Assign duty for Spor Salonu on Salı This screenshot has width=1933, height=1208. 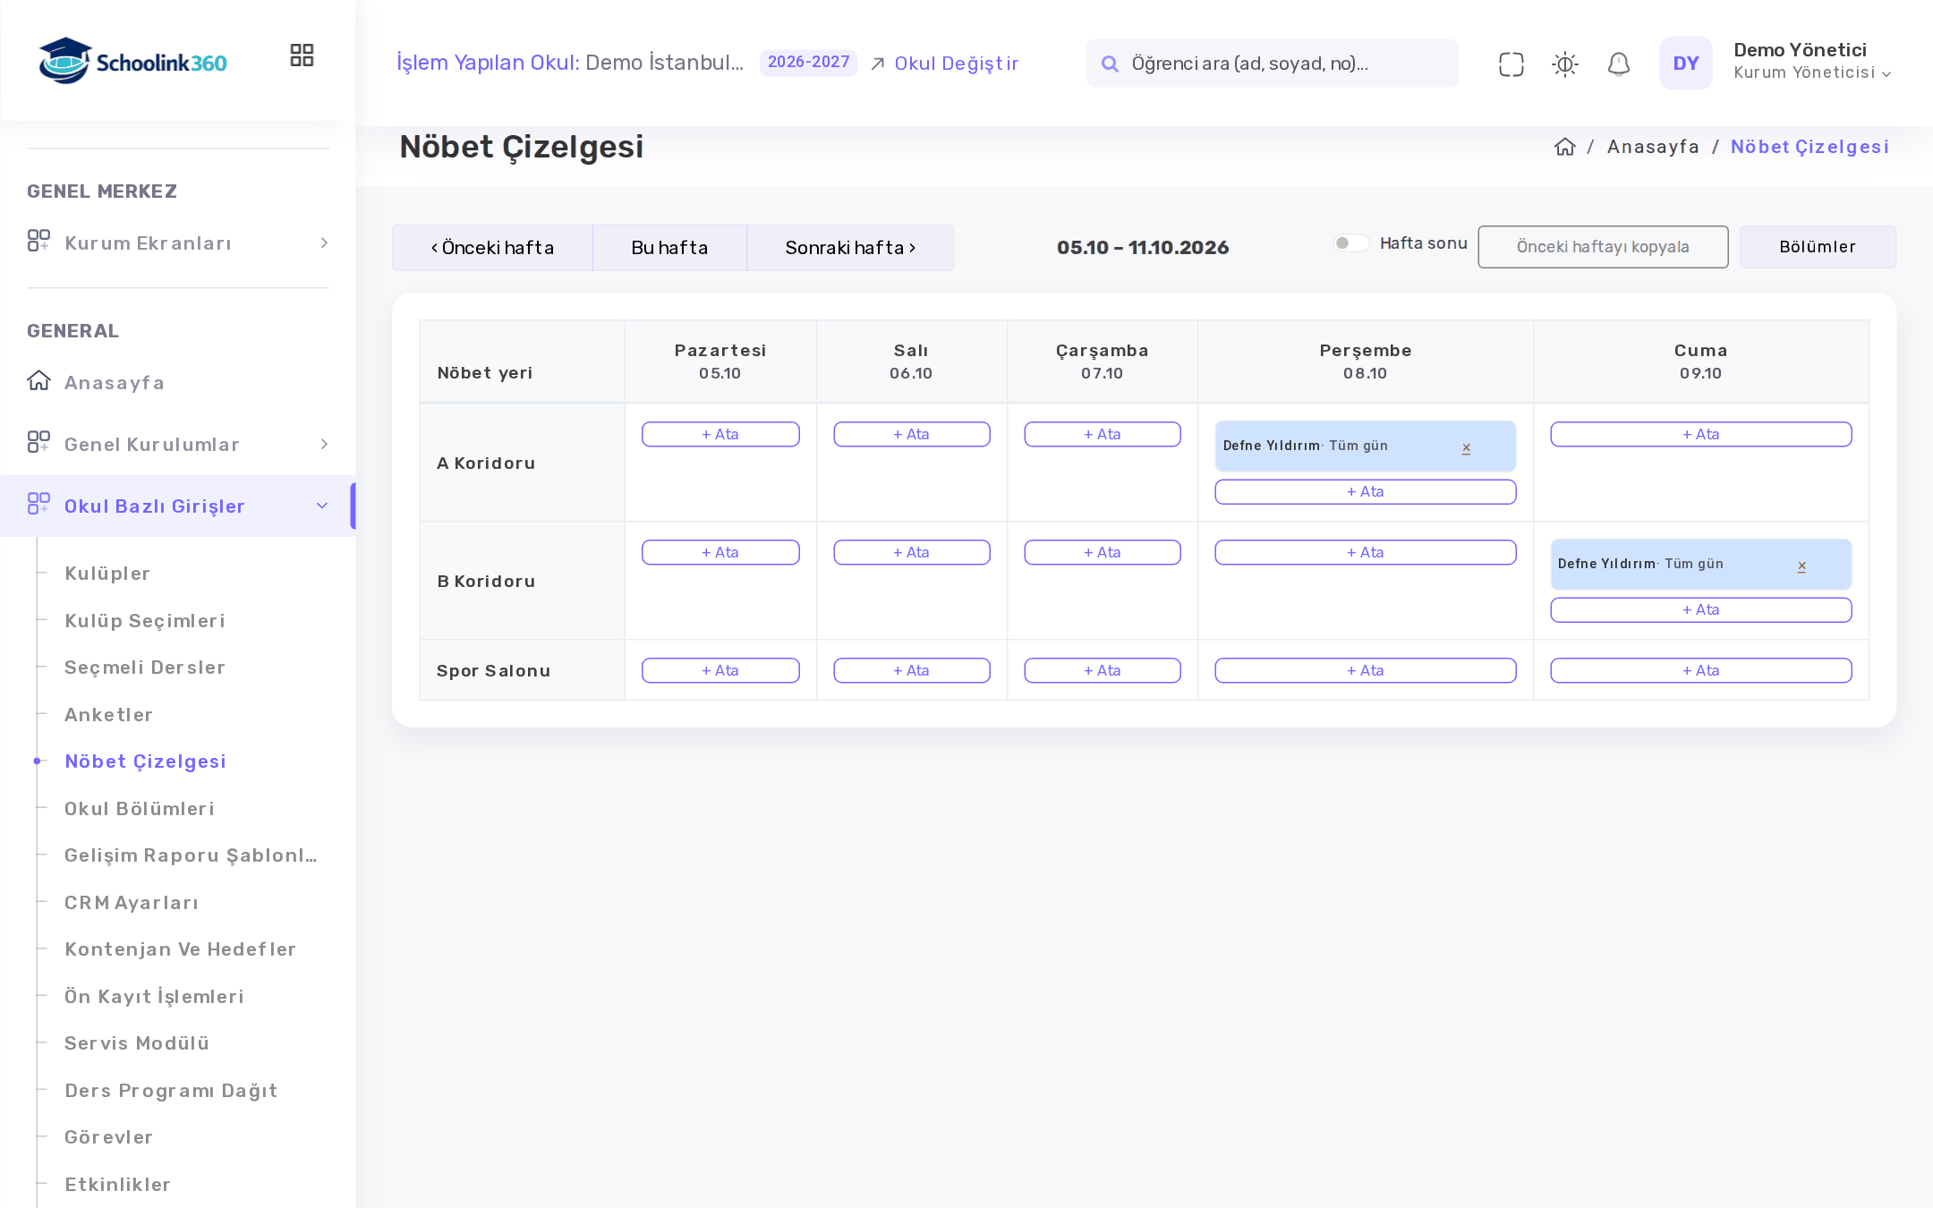(x=911, y=670)
